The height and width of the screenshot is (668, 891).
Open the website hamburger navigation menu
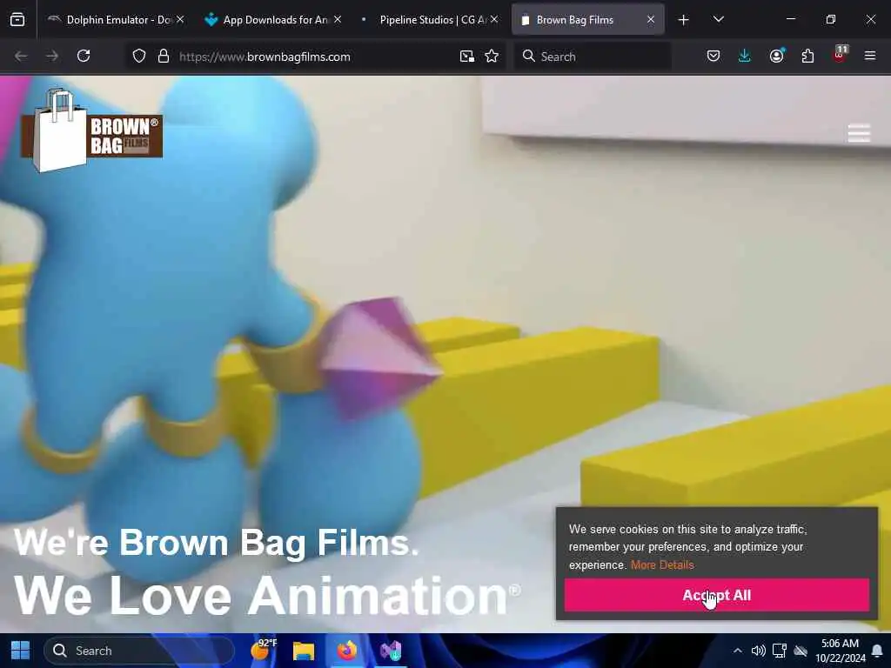[x=859, y=133]
